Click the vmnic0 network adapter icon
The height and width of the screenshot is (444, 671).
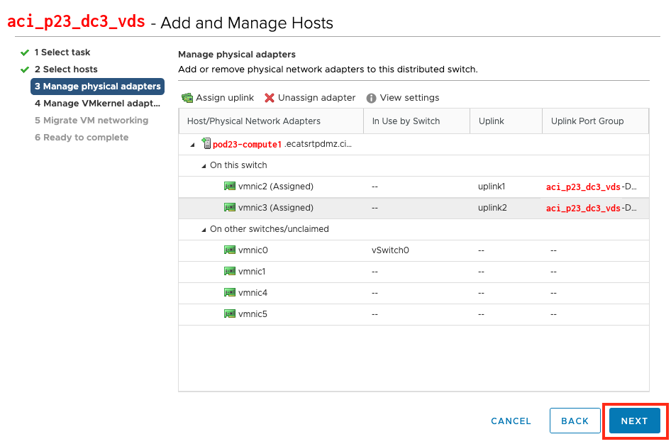click(230, 250)
